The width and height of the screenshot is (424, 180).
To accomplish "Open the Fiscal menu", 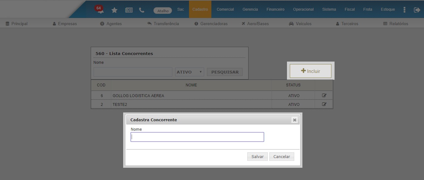I will [350, 9].
